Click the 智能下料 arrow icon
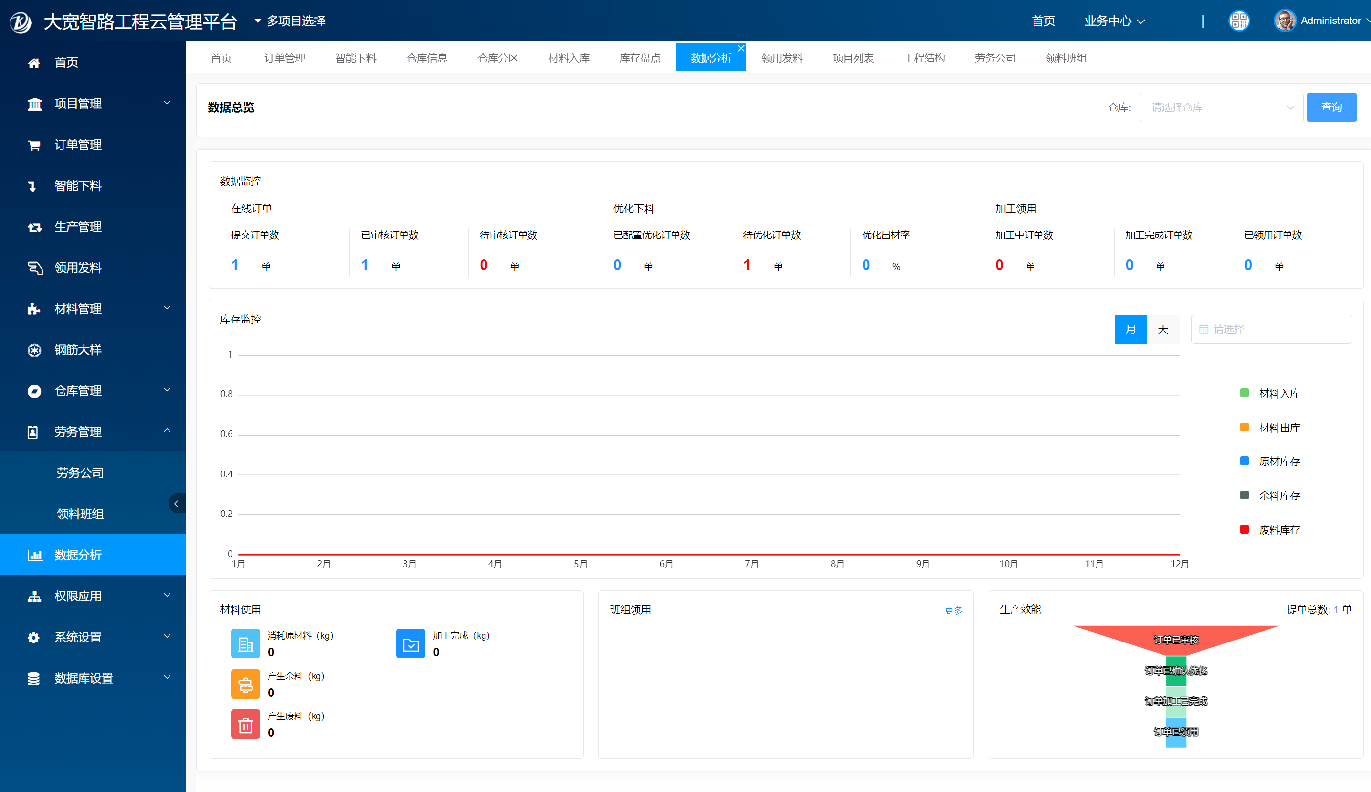 pyautogui.click(x=33, y=186)
